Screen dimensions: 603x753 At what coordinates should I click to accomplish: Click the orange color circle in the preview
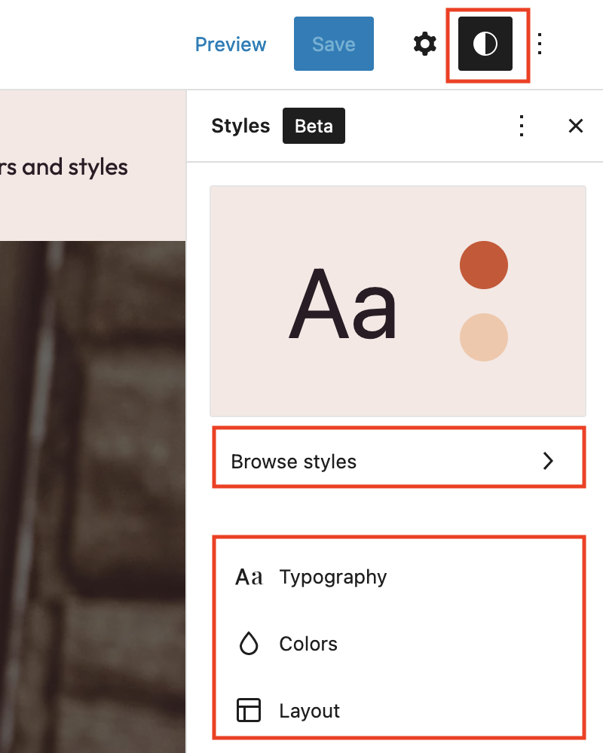point(484,264)
